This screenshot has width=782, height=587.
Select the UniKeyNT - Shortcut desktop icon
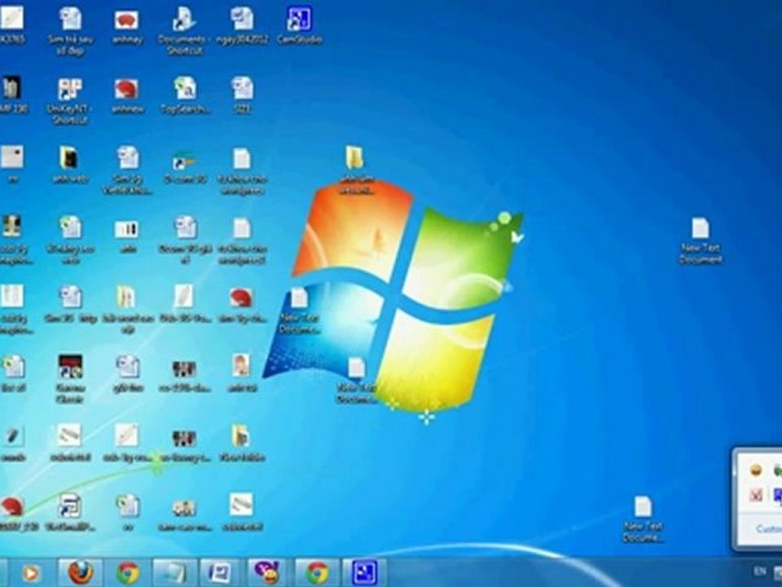pyautogui.click(x=70, y=99)
